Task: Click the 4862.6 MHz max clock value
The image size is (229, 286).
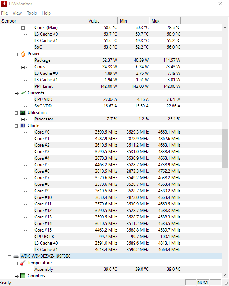Action: point(169,139)
